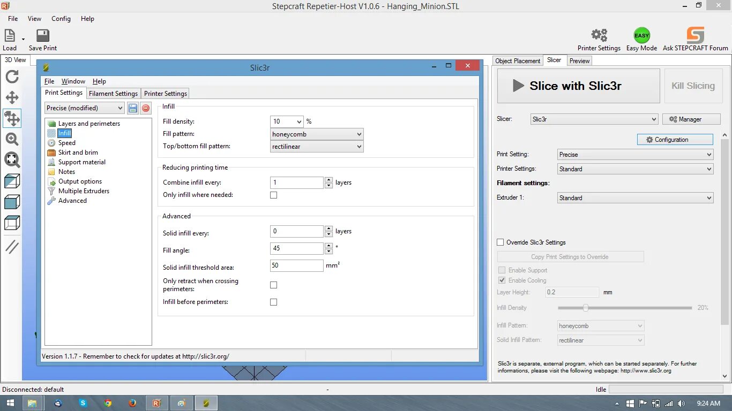Click the Solid infill threshold area field
Screen dimensions: 732x411
[297, 265]
